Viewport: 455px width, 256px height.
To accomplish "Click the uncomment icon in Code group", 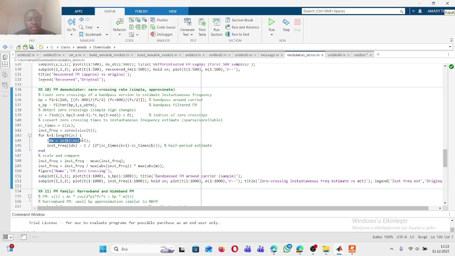I will coord(138,20).
